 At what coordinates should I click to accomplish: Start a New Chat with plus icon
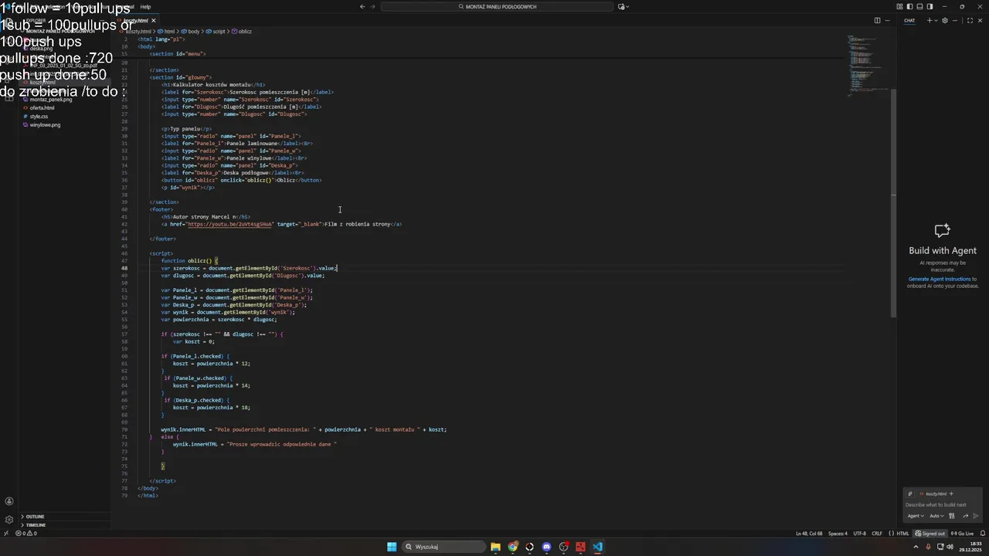(x=929, y=20)
